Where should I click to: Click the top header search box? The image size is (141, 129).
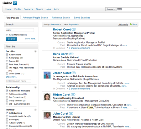(x=129, y=9)
